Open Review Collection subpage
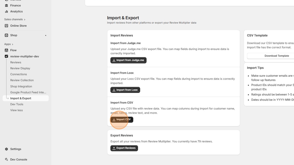 pos(22,80)
